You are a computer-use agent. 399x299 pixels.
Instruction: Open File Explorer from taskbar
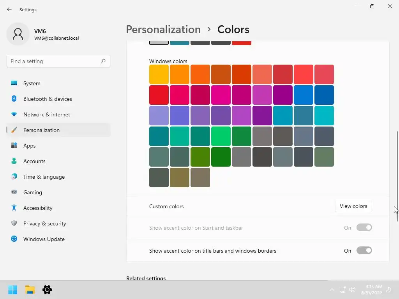(x=30, y=290)
